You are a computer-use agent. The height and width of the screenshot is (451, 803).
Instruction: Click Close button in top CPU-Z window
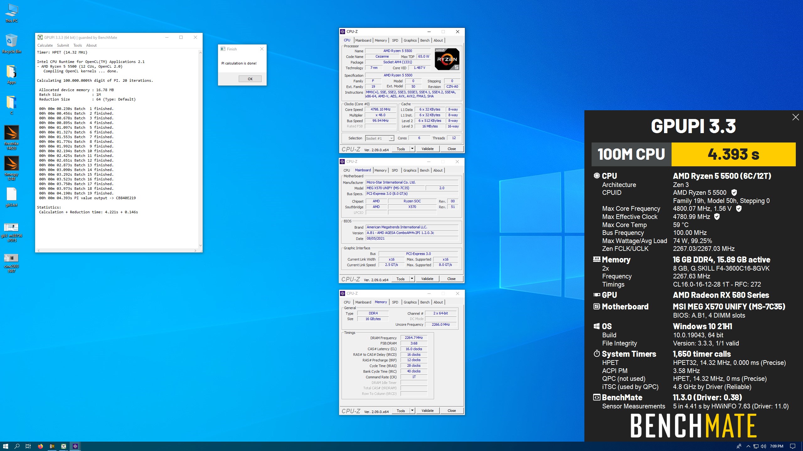coord(452,149)
